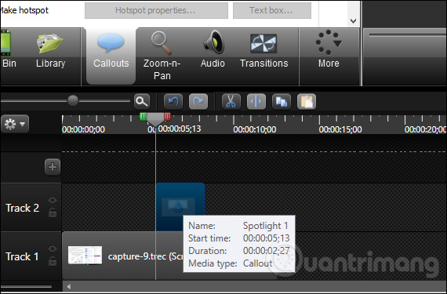This screenshot has height=294, width=447.
Task: Click the red selection end marker
Action: pyautogui.click(x=167, y=117)
